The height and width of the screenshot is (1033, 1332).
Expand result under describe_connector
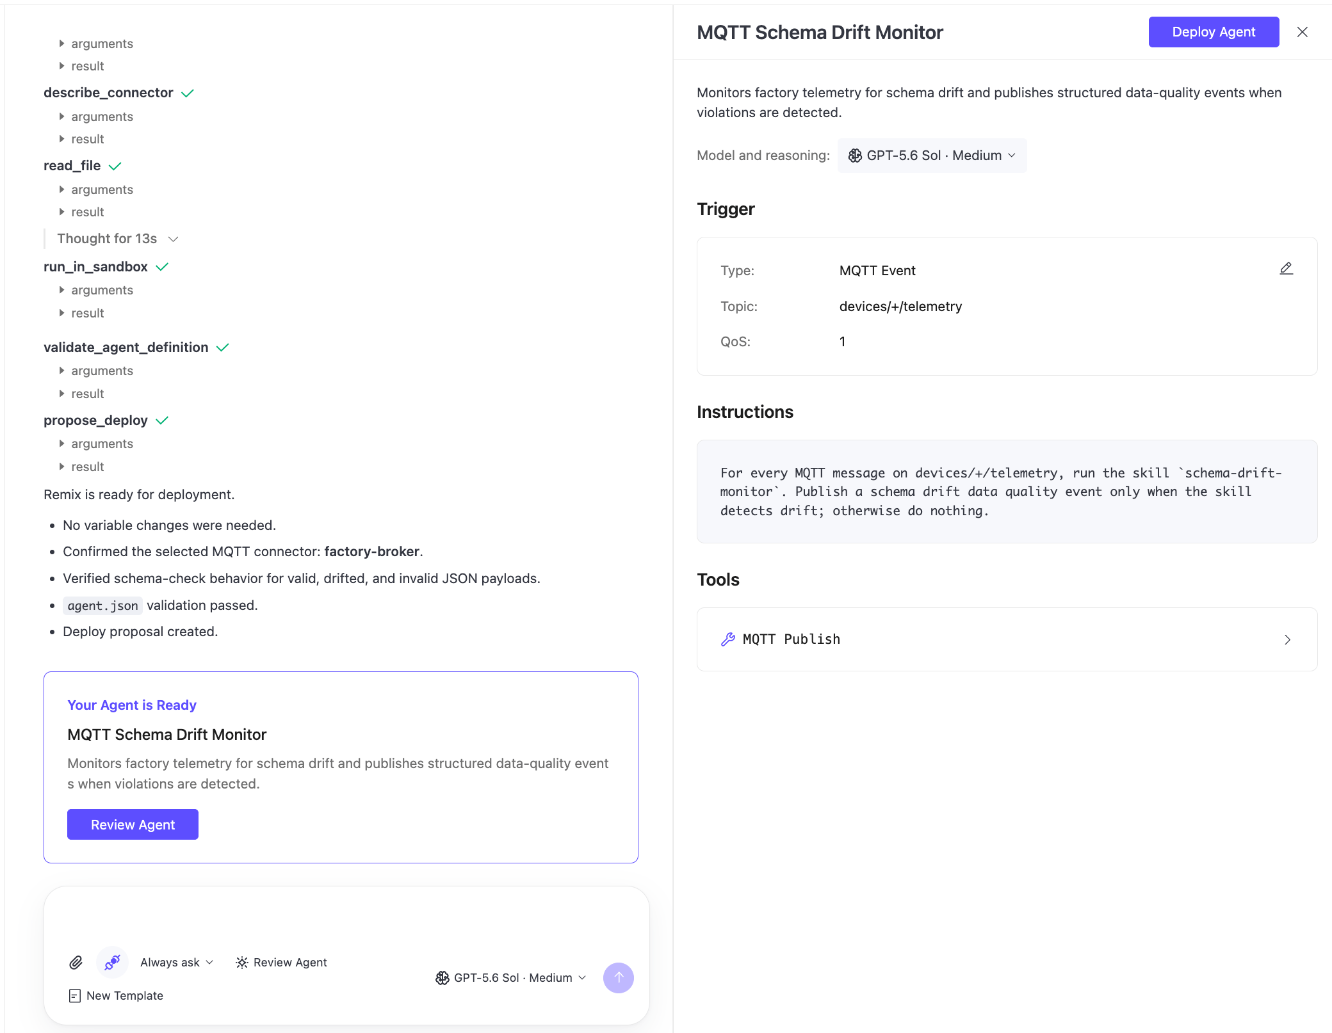pos(81,139)
